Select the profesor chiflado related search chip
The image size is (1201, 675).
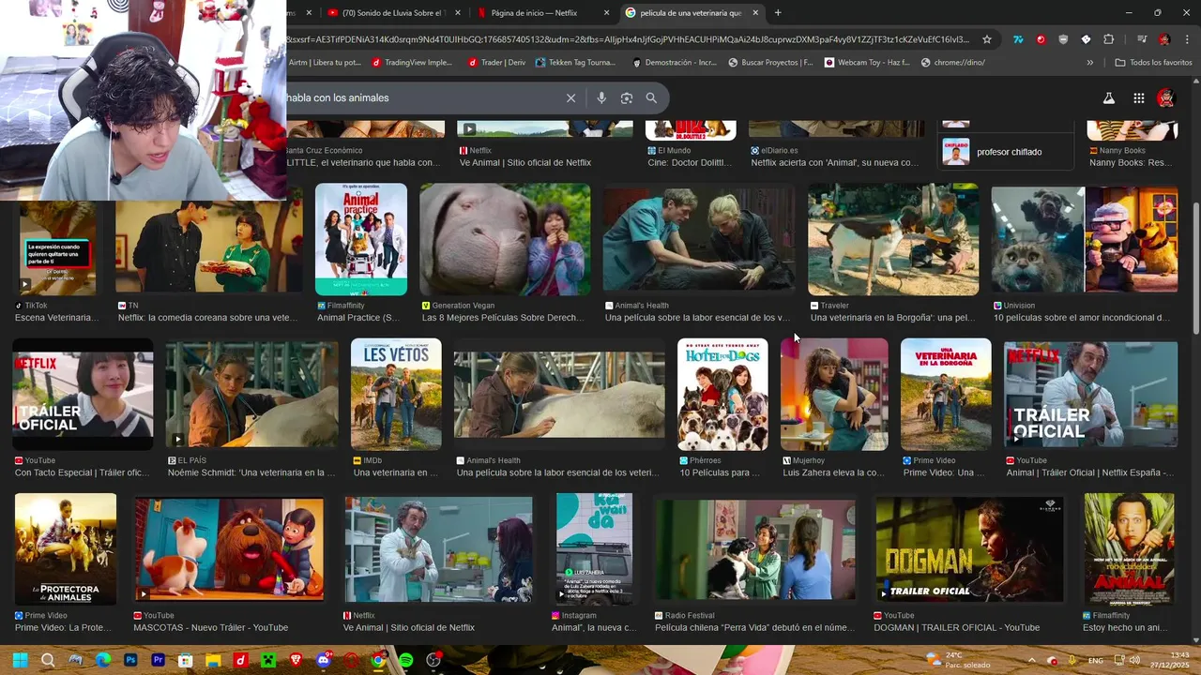[1008, 152]
